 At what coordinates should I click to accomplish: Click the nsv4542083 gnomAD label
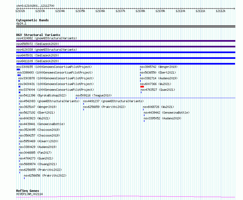49,101
